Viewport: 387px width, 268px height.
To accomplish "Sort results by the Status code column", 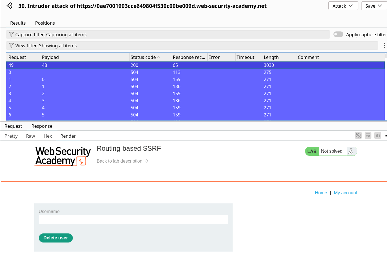I will click(x=143, y=57).
